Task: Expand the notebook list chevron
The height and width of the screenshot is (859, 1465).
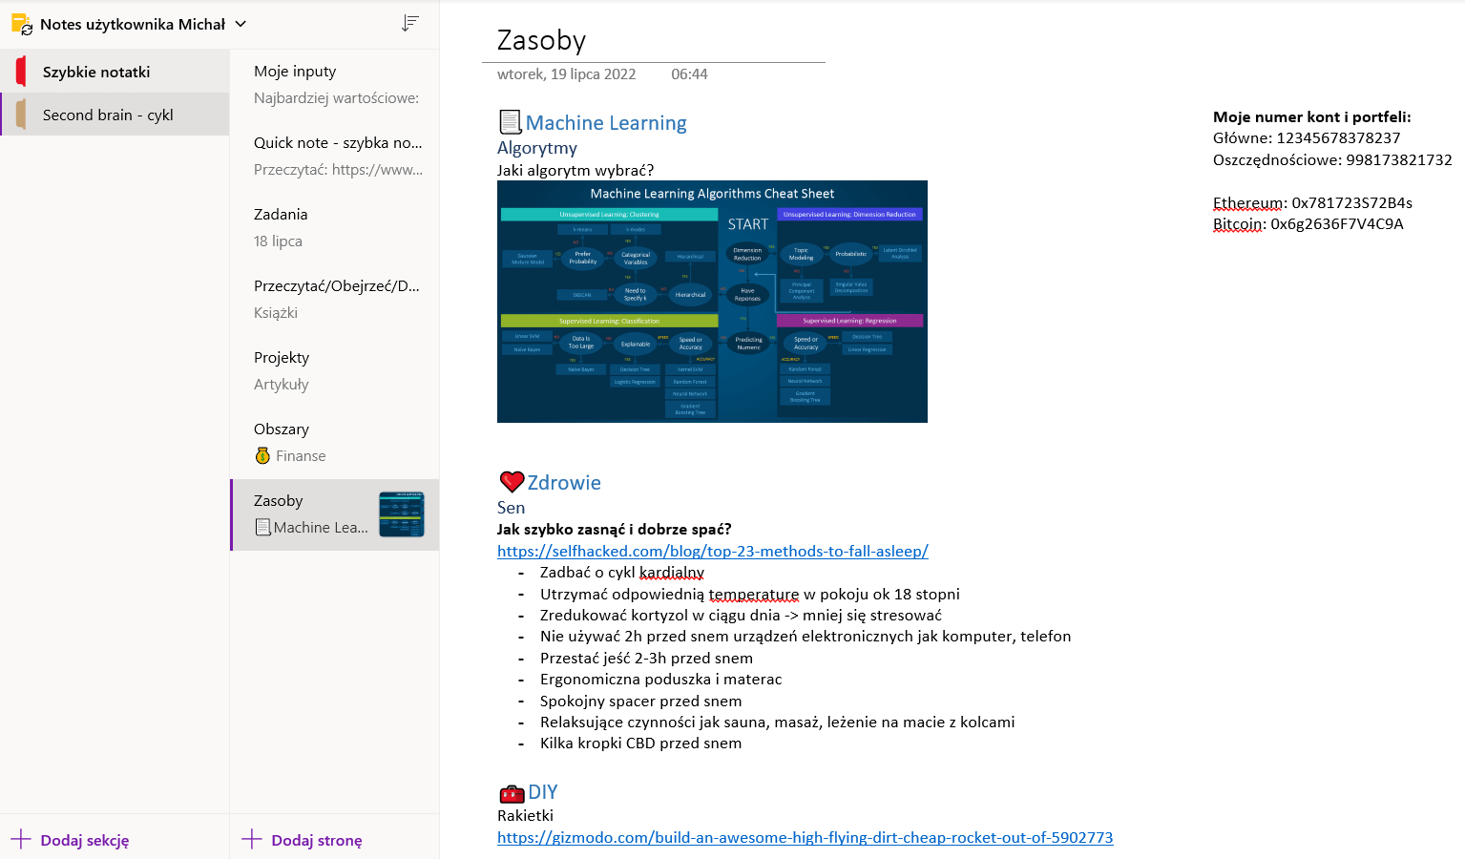Action: (x=241, y=24)
